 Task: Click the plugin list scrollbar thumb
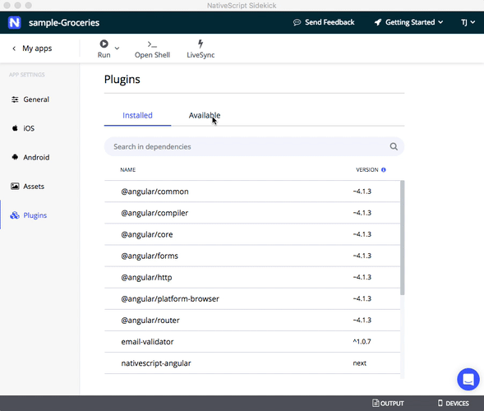pyautogui.click(x=402, y=238)
